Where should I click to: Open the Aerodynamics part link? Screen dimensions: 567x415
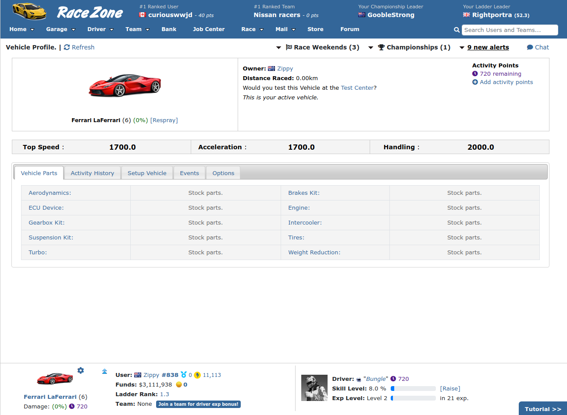[x=50, y=193]
